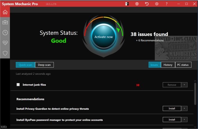Click the red '38' issue count
Viewport: 198px width, 129px height.
click(138, 85)
